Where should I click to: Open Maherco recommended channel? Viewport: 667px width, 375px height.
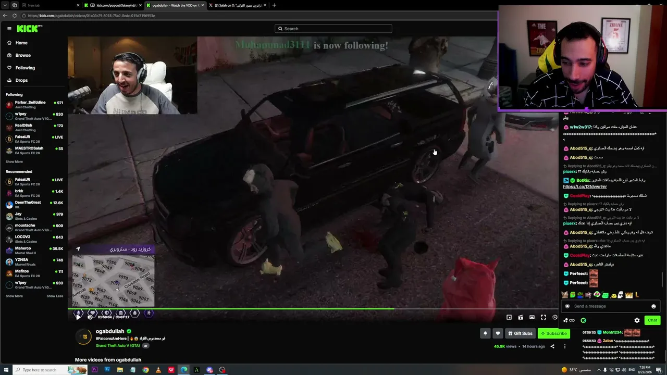click(x=34, y=251)
